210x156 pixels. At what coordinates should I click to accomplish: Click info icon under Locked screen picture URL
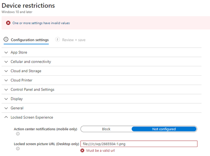click(x=18, y=149)
